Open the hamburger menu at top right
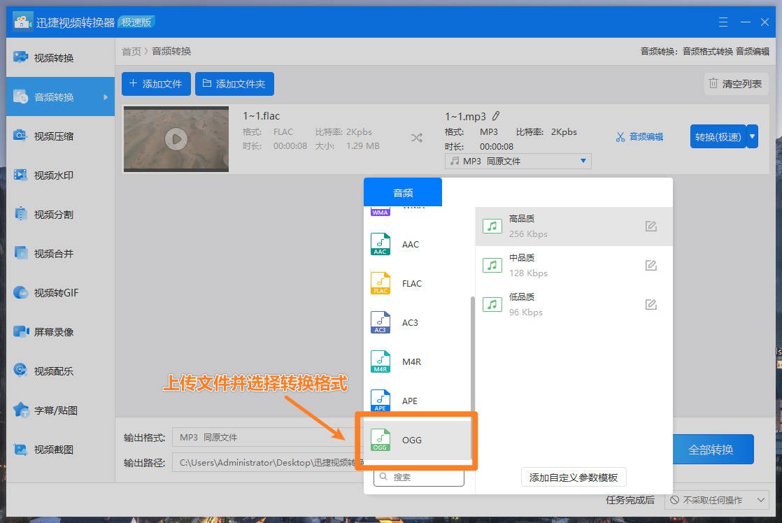Screen dimensions: 782x523 click(723, 22)
